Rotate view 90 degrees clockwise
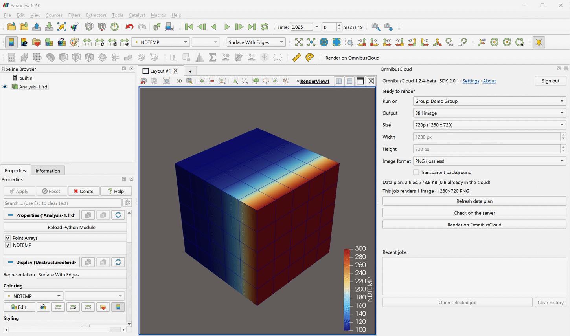570x336 pixels. tap(450, 42)
